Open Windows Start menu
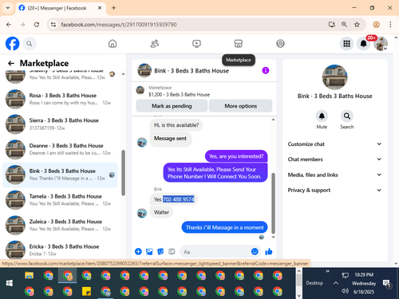Screen dimensions: 399x299 pyautogui.click(x=9, y=283)
